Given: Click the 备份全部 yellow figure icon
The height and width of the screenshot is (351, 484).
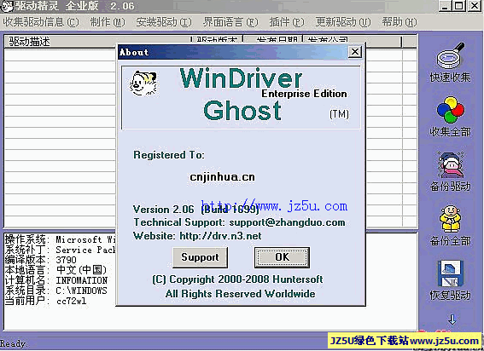Looking at the screenshot, I should [451, 219].
